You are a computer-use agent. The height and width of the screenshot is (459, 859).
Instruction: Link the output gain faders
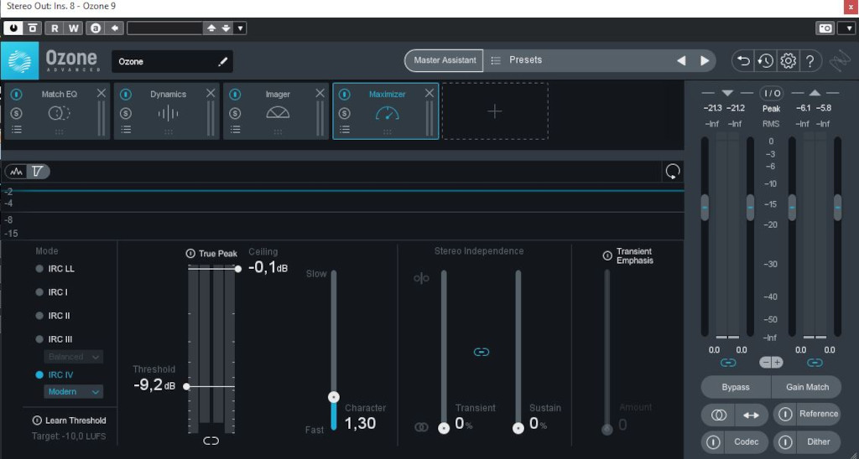click(x=815, y=362)
